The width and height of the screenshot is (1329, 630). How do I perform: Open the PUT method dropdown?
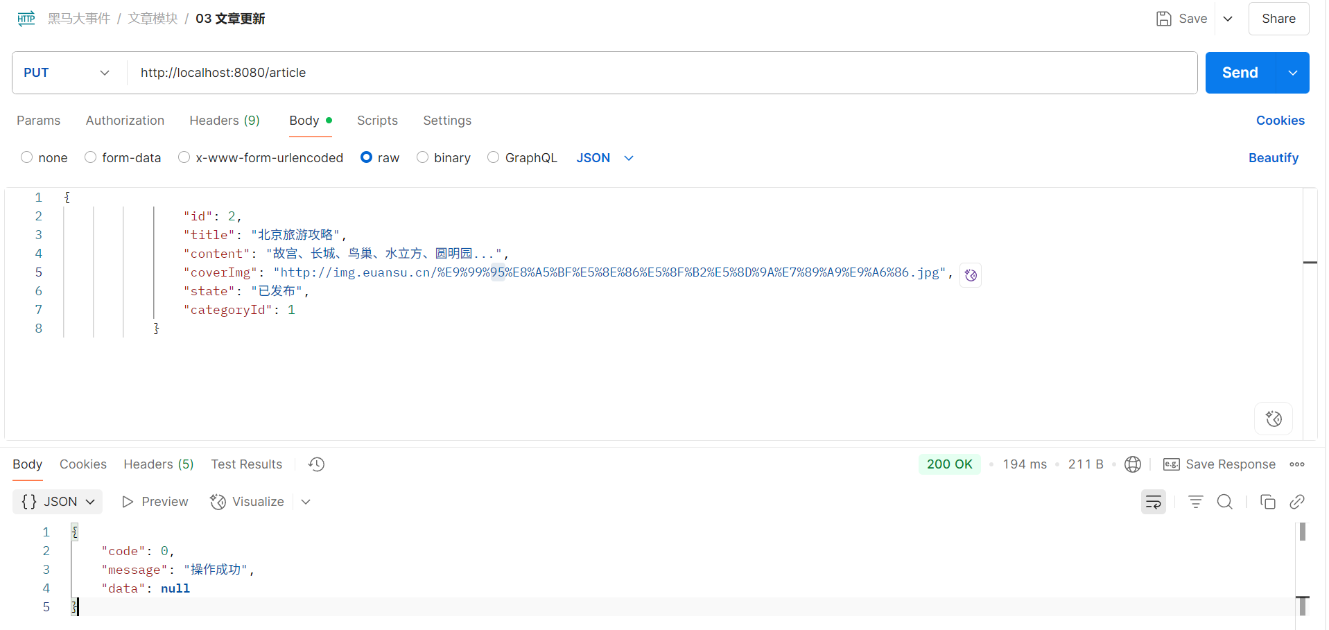pyautogui.click(x=67, y=73)
